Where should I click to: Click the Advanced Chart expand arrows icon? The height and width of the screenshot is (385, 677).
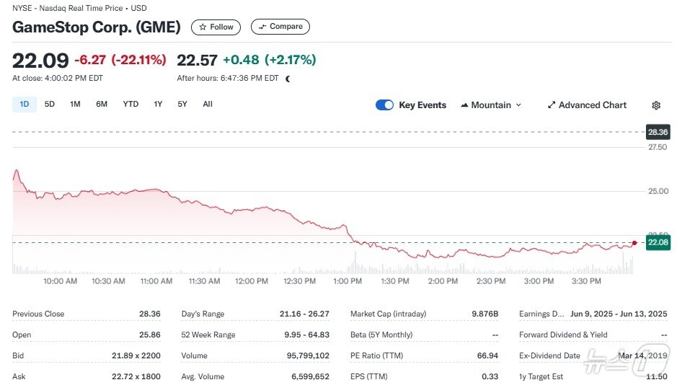(x=552, y=105)
